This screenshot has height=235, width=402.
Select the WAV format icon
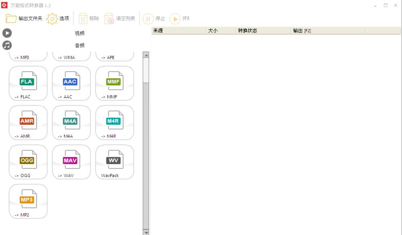(x=71, y=162)
